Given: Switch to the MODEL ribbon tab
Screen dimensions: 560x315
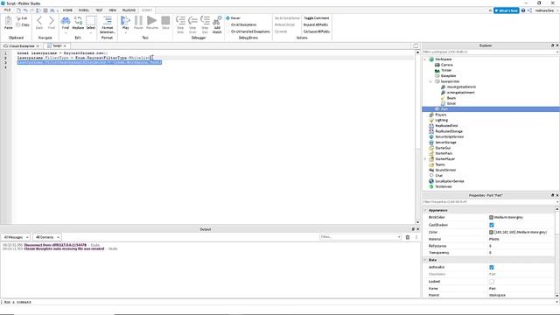Looking at the screenshot, I should click(84, 10).
